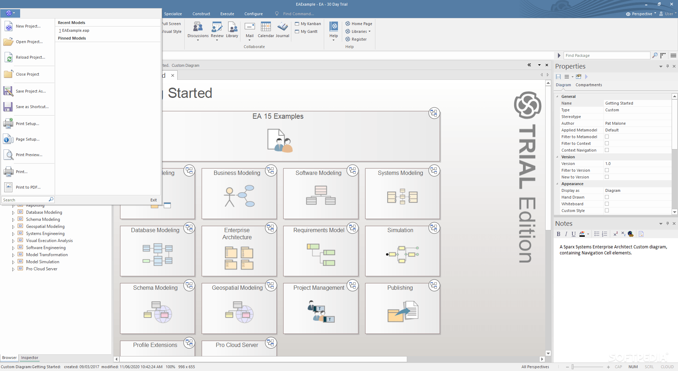678x371 pixels.
Task: Click the diagram zoom slider handle
Action: tap(573, 367)
